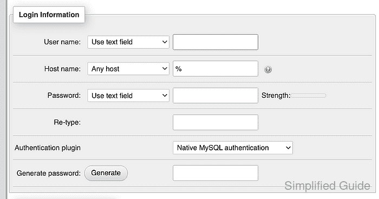Image resolution: width=379 pixels, height=199 pixels.
Task: Click the 'Password:' label
Action: tap(64, 95)
